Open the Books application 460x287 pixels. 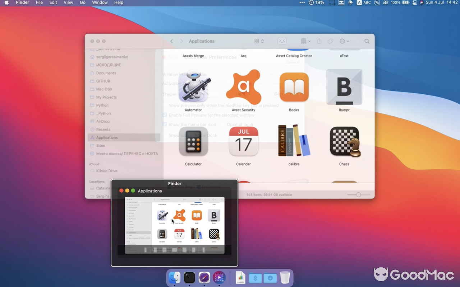click(x=294, y=87)
